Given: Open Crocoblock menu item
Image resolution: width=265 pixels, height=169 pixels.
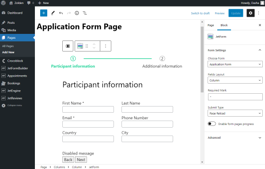Looking at the screenshot, I should click(x=17, y=61).
